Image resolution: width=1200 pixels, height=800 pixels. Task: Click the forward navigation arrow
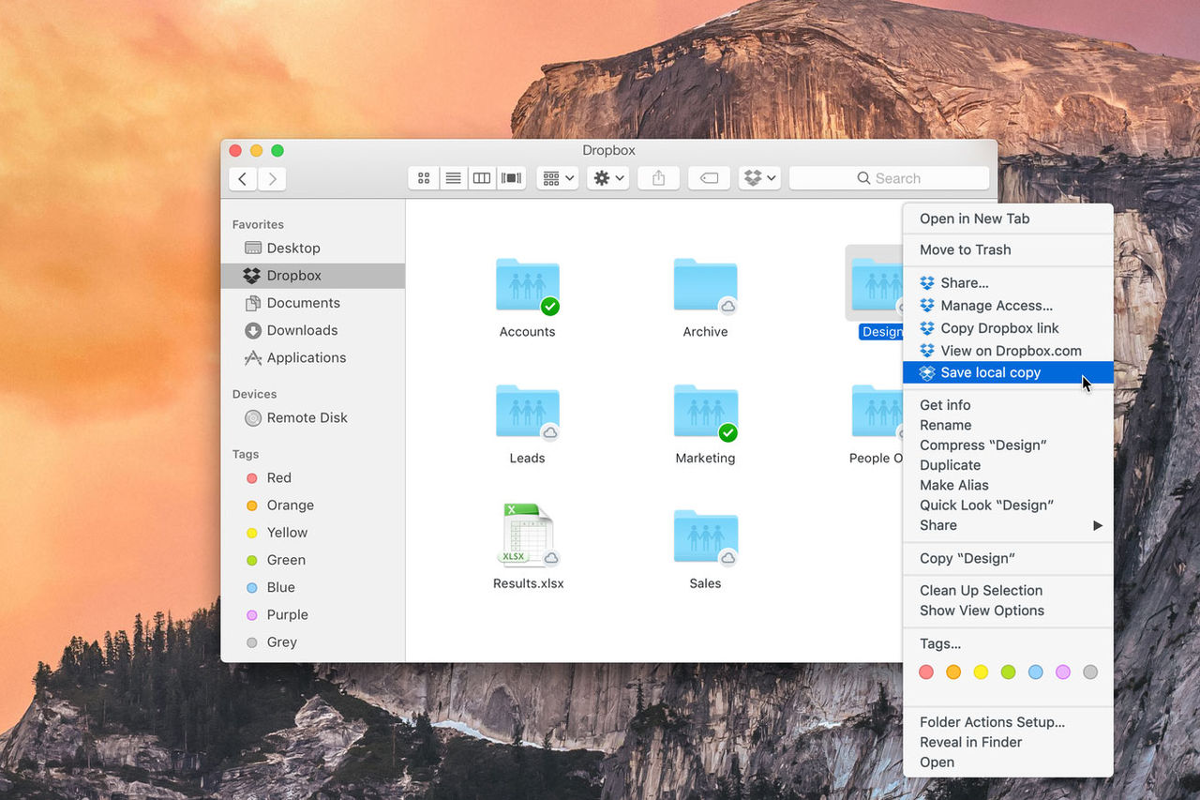point(271,178)
